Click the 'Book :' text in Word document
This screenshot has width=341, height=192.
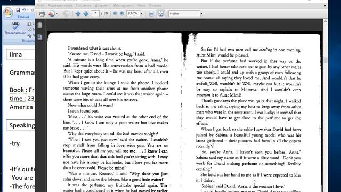(x=18, y=90)
